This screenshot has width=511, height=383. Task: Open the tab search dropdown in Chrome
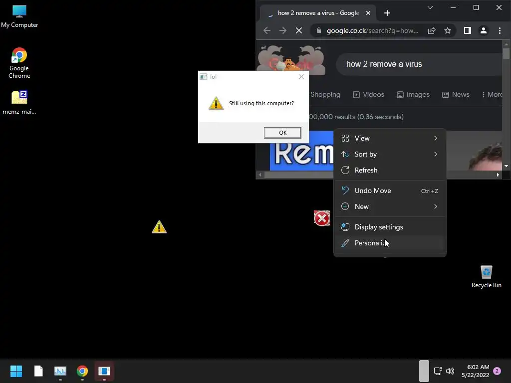430,7
